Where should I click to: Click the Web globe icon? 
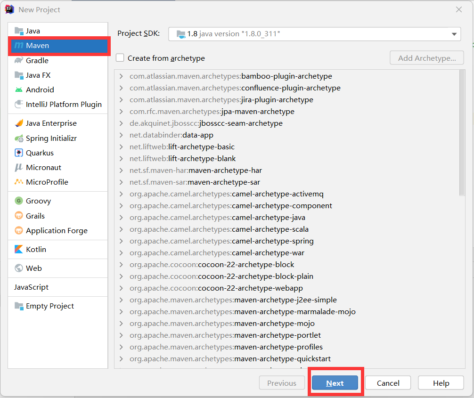point(19,268)
